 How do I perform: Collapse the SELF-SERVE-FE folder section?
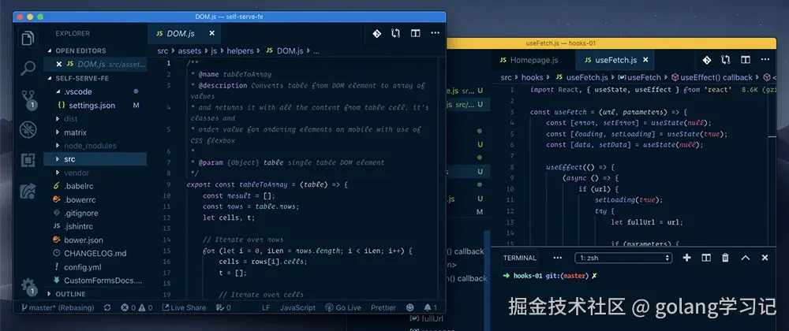pos(82,78)
